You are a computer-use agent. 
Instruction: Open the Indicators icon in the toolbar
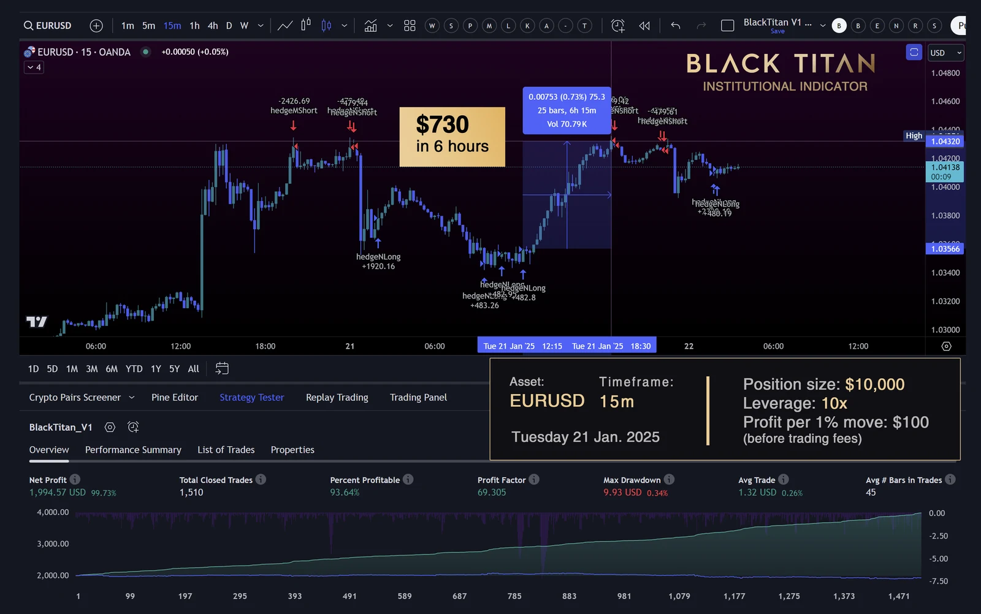pyautogui.click(x=370, y=26)
